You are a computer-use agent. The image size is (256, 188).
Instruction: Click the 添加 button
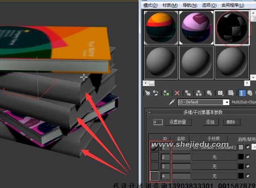point(211,122)
